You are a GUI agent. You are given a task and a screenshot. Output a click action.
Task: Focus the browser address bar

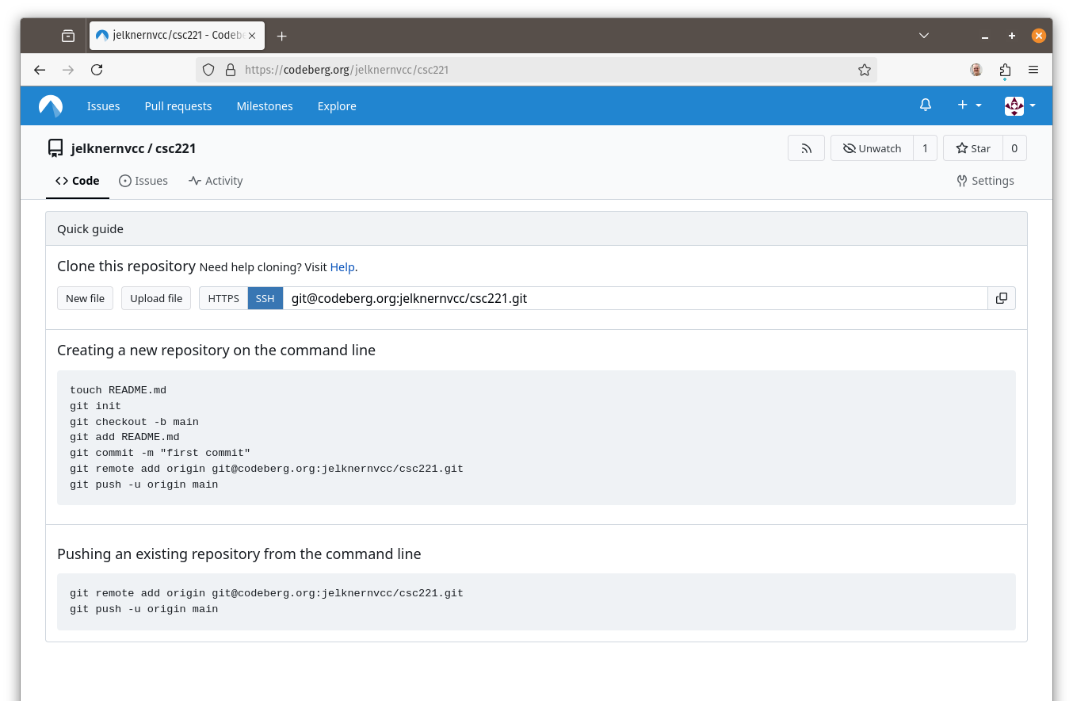coord(536,70)
